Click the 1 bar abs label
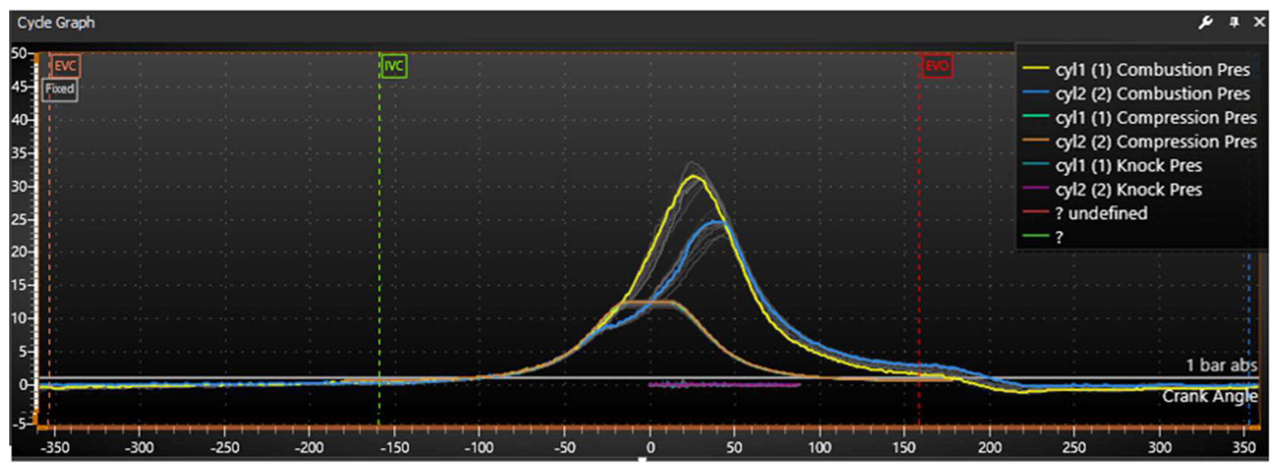 [1221, 365]
